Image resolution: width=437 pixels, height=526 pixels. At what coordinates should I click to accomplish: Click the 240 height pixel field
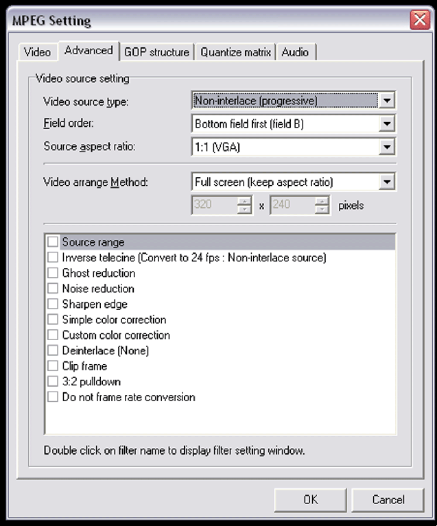292,204
